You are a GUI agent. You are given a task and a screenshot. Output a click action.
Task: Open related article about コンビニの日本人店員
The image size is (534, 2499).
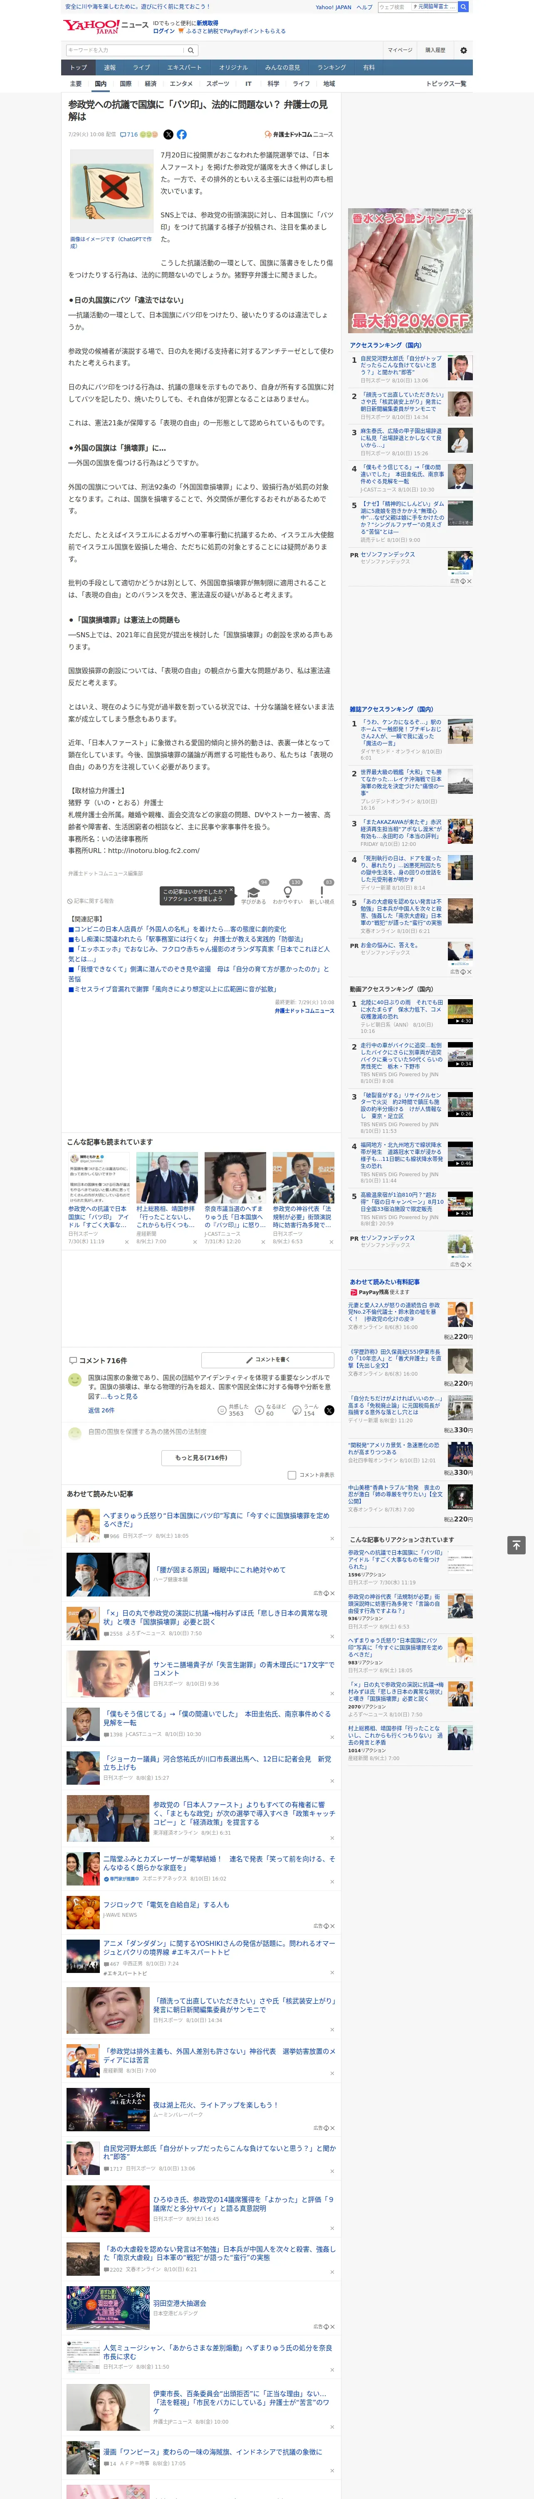coord(177,928)
